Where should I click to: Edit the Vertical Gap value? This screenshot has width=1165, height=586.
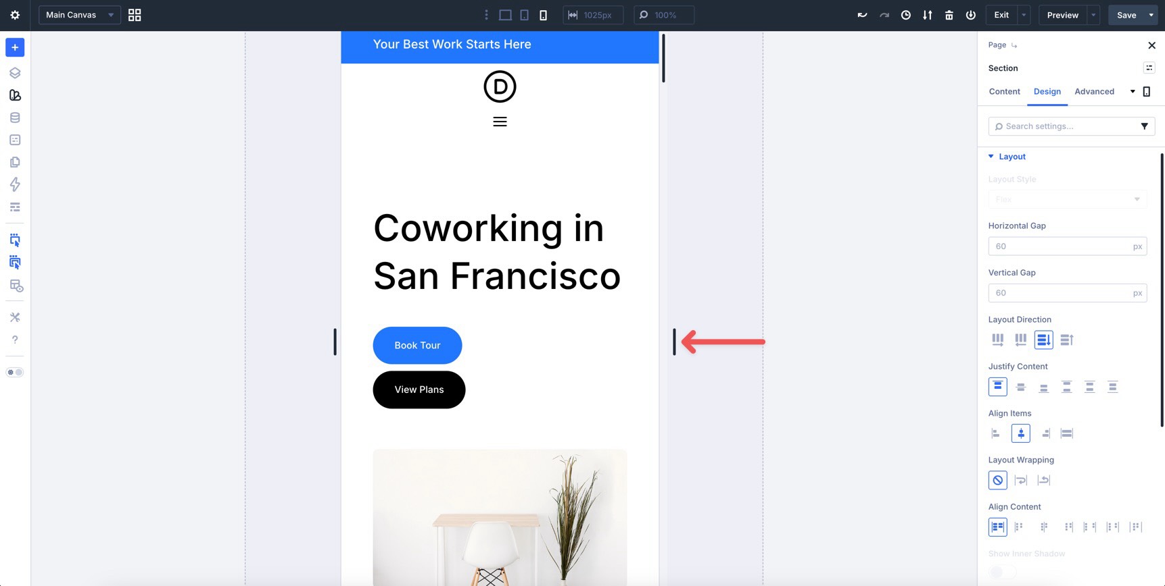point(1067,293)
